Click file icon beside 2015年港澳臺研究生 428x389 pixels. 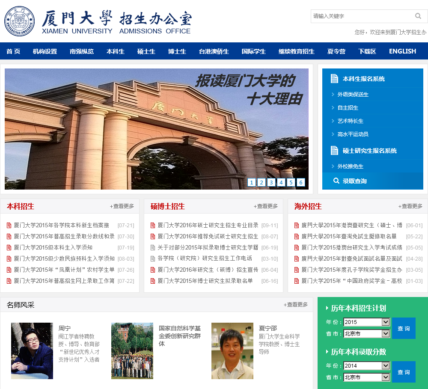pyautogui.click(x=297, y=225)
